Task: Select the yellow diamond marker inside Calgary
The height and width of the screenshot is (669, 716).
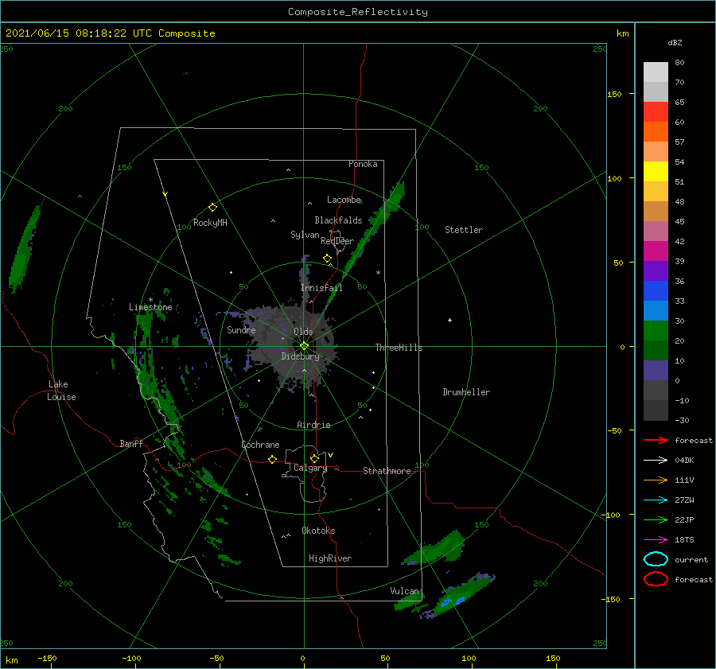Action: [x=314, y=458]
